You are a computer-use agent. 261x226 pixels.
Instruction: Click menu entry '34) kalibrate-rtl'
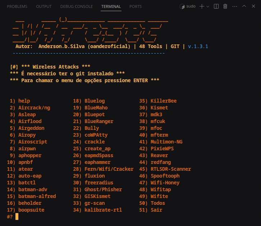click(97, 210)
